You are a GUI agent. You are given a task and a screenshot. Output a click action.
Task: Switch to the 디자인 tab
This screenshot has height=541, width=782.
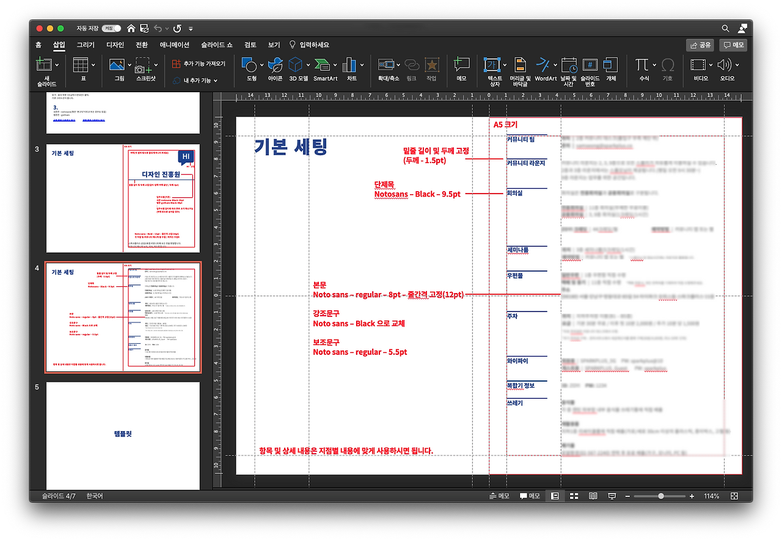click(x=115, y=45)
